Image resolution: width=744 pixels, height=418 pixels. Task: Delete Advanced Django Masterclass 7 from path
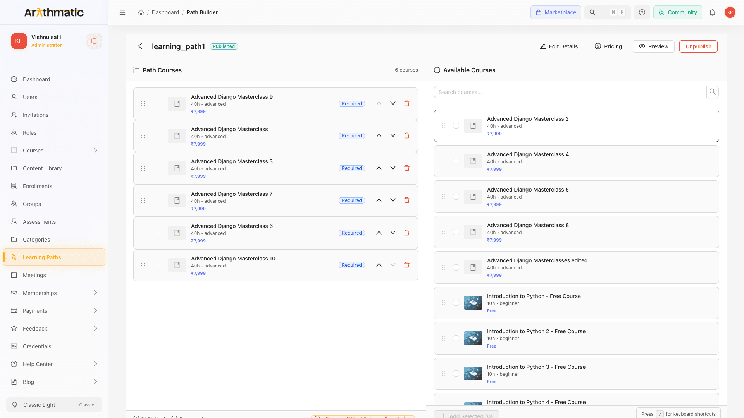pos(407,200)
